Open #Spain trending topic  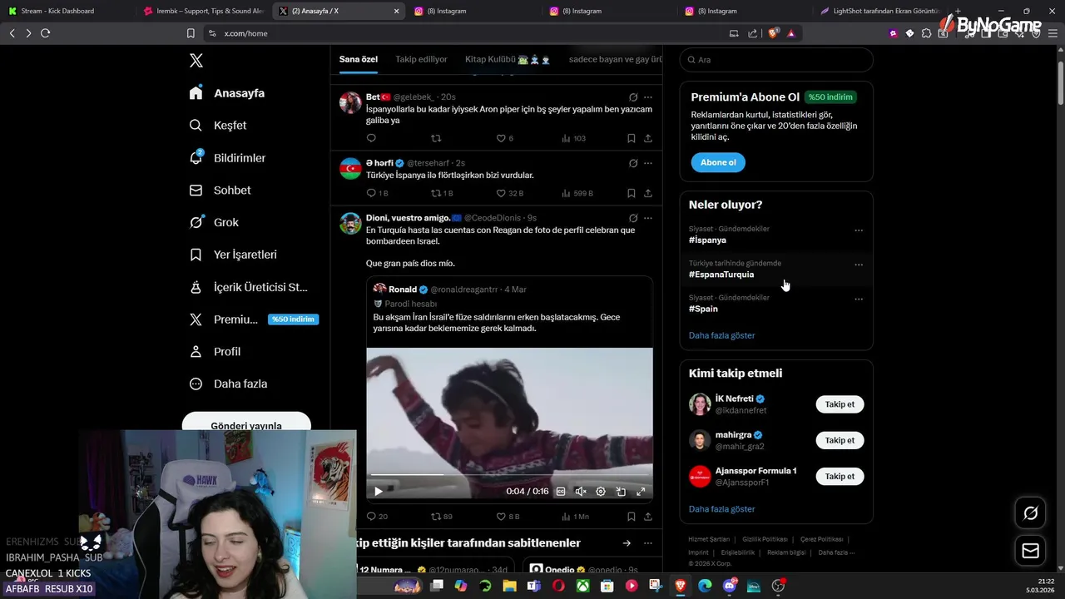[x=703, y=309]
